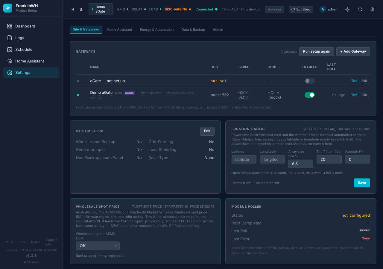Viewport: 383px width, 269px height.
Task: Click the SOLAR status indicator
Action: pyautogui.click(x=139, y=9)
